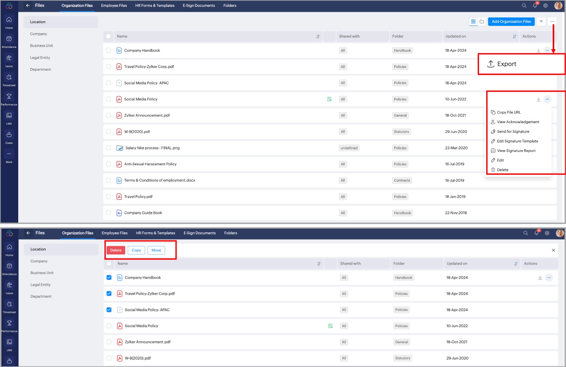Select Business Unit in upper screenshot left panel
The height and width of the screenshot is (367, 566).
coord(41,46)
